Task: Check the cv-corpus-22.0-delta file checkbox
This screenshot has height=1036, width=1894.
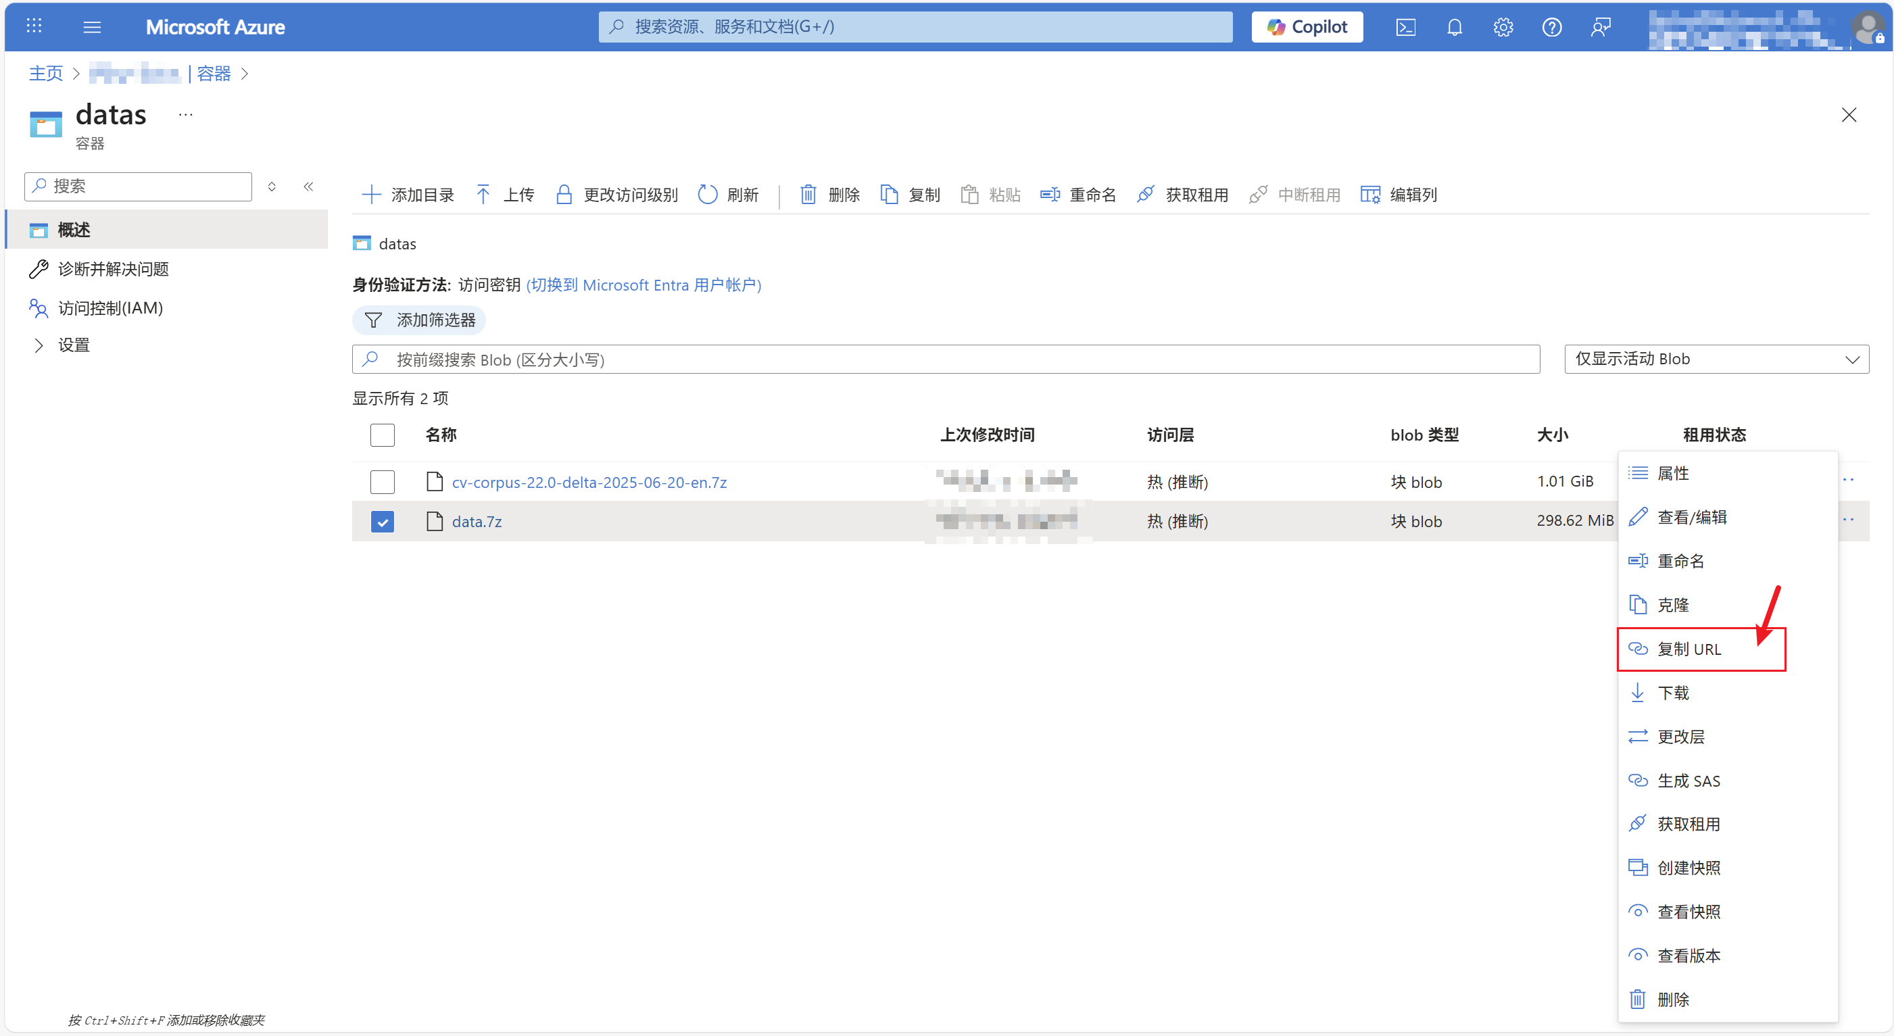Action: tap(383, 483)
